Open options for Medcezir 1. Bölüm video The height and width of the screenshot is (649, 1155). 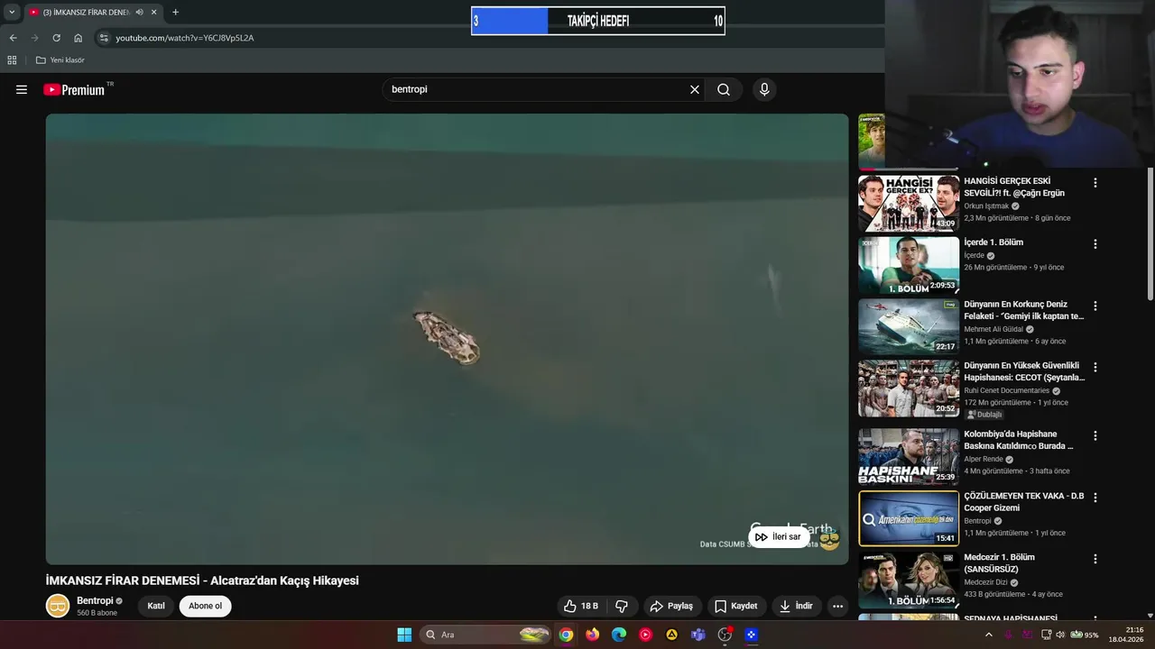pos(1095,559)
